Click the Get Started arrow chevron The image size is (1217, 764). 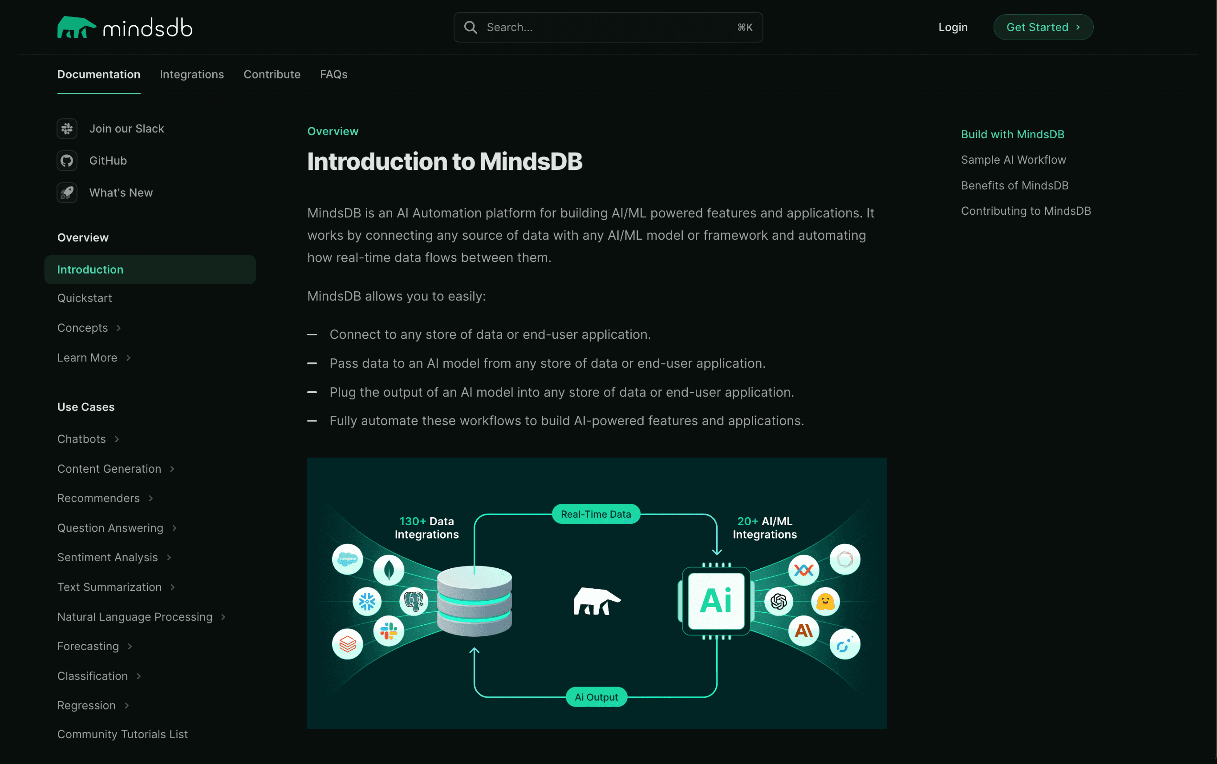(x=1079, y=27)
